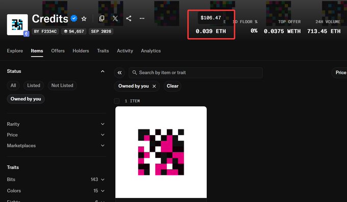Click the BY F2334C creator tag
This screenshot has height=202, width=347.
(x=45, y=32)
